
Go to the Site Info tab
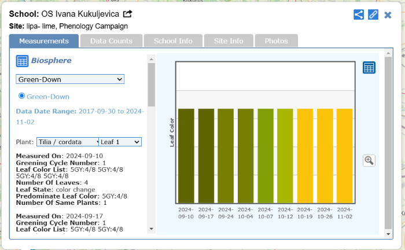click(228, 41)
